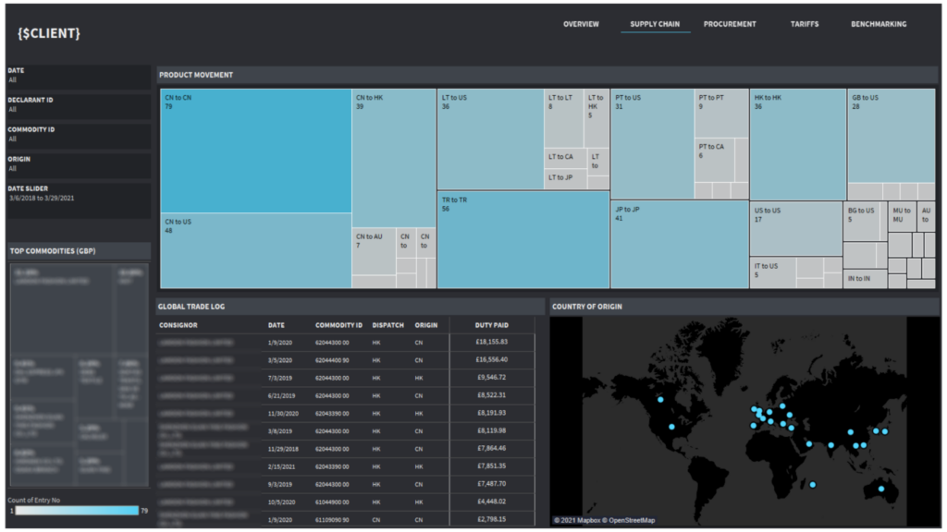
Task: Expand the Origin filter dropdown
Action: pyautogui.click(x=79, y=164)
